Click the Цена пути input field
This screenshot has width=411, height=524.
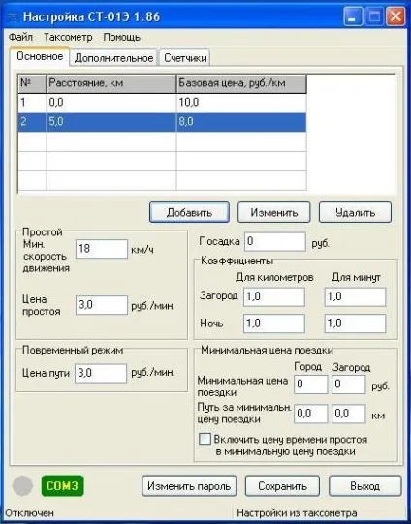[101, 373]
